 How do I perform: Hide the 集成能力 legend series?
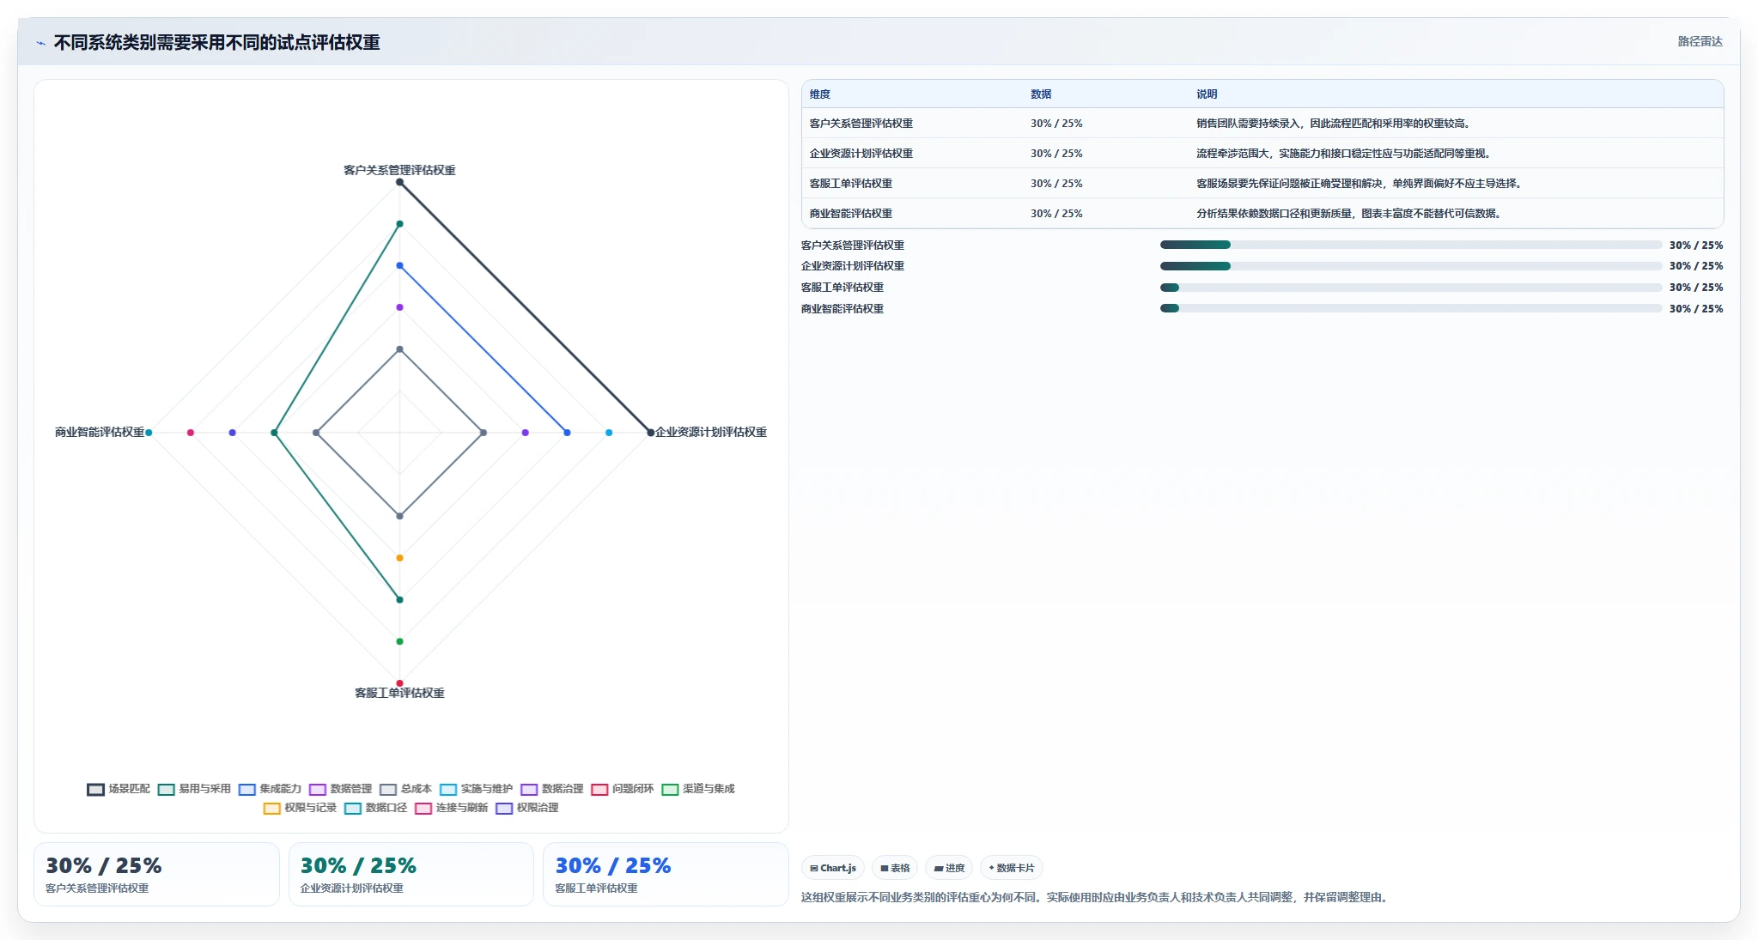(270, 789)
